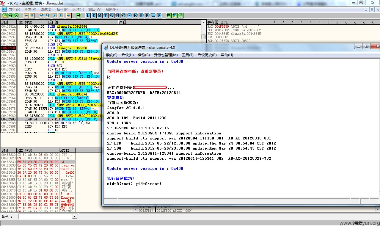Viewport: 380px width, 226px height.
Task: Select the CALL dlanupda.00406BA4 instruction
Action: (x=67, y=94)
